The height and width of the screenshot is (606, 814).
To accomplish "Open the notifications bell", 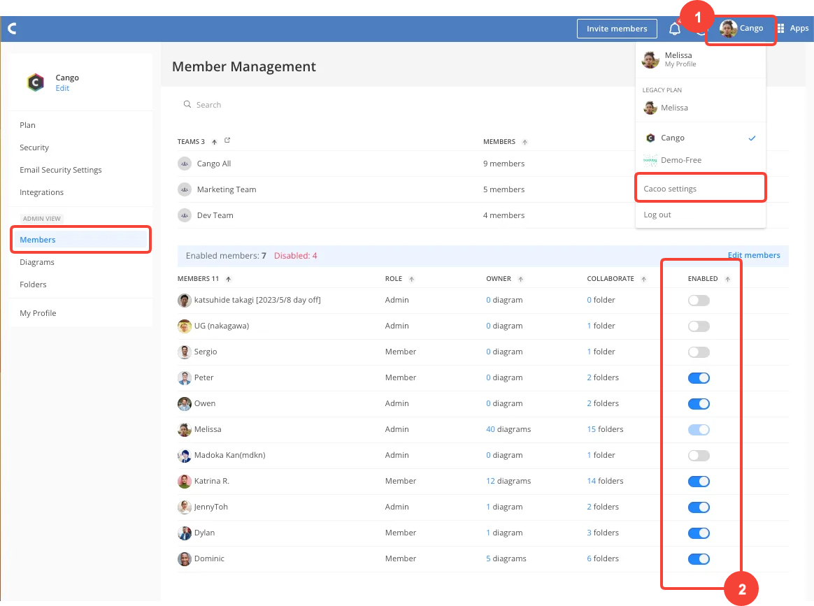I will [674, 29].
